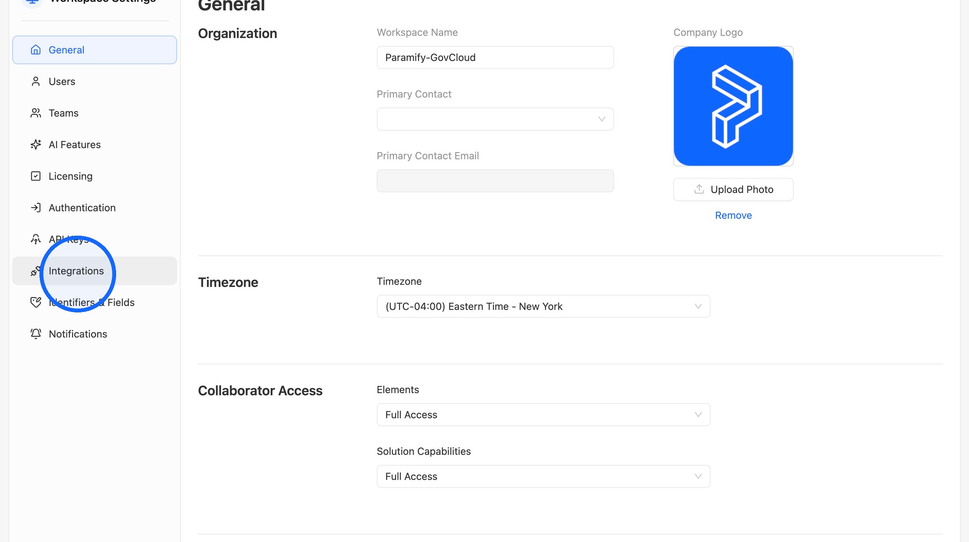
Task: Open AI Features settings
Action: (x=94, y=145)
